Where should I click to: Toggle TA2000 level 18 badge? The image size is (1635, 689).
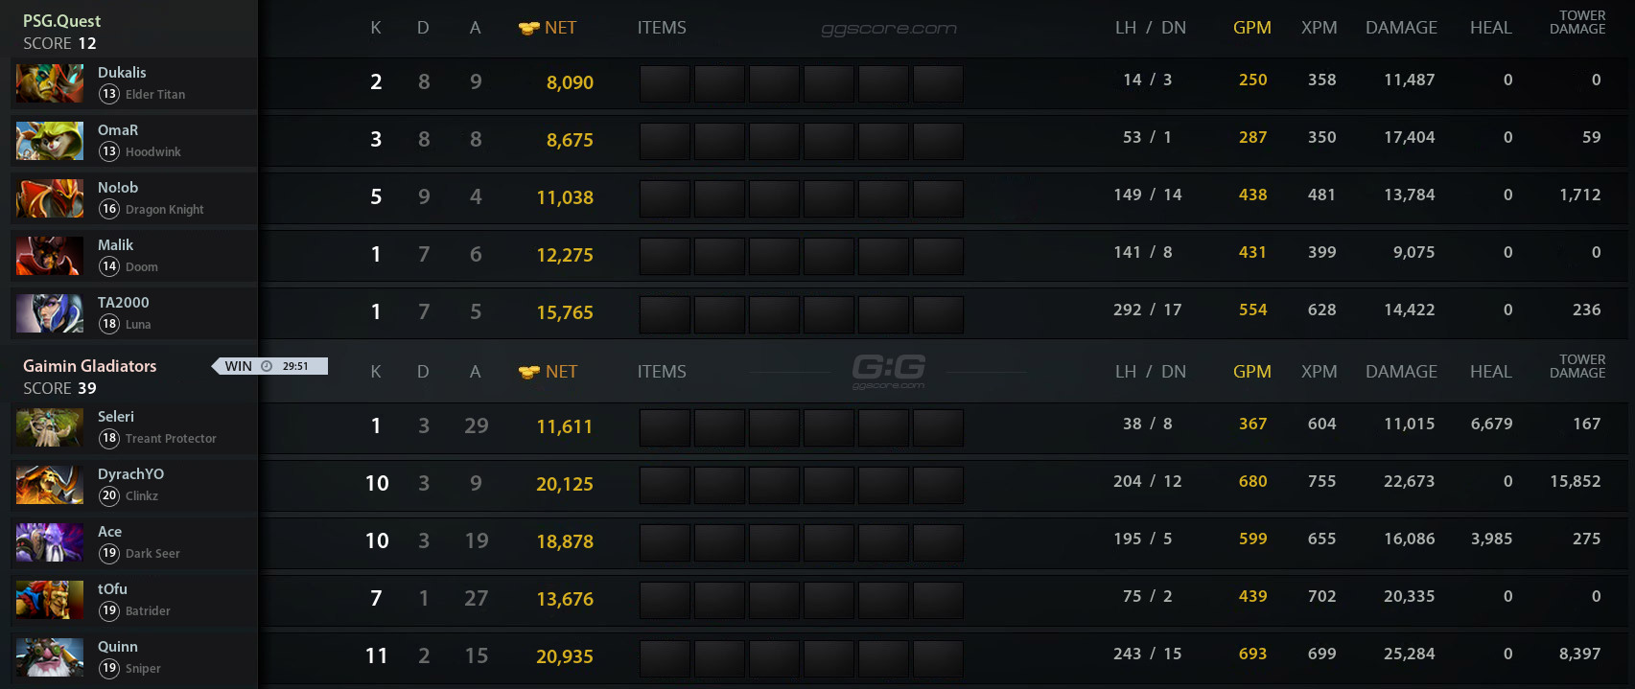point(109,325)
